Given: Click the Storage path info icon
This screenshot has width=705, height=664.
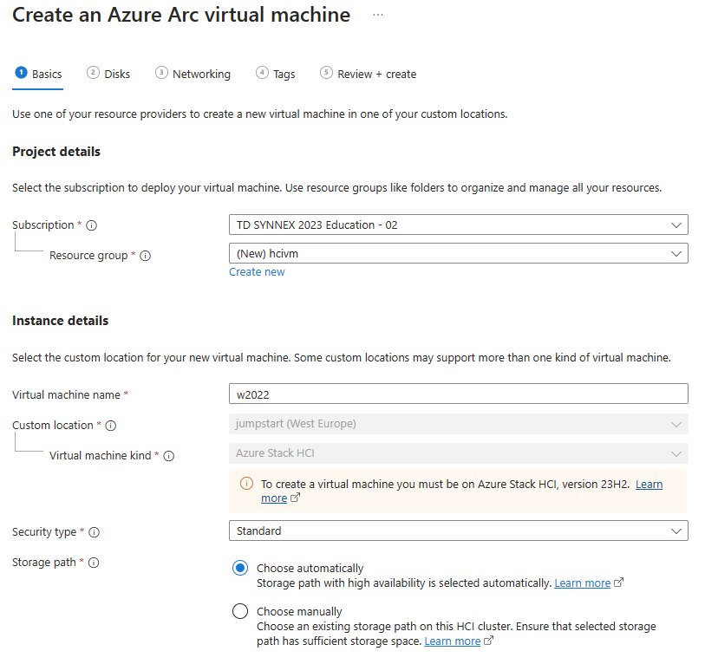Looking at the screenshot, I should coord(94,563).
